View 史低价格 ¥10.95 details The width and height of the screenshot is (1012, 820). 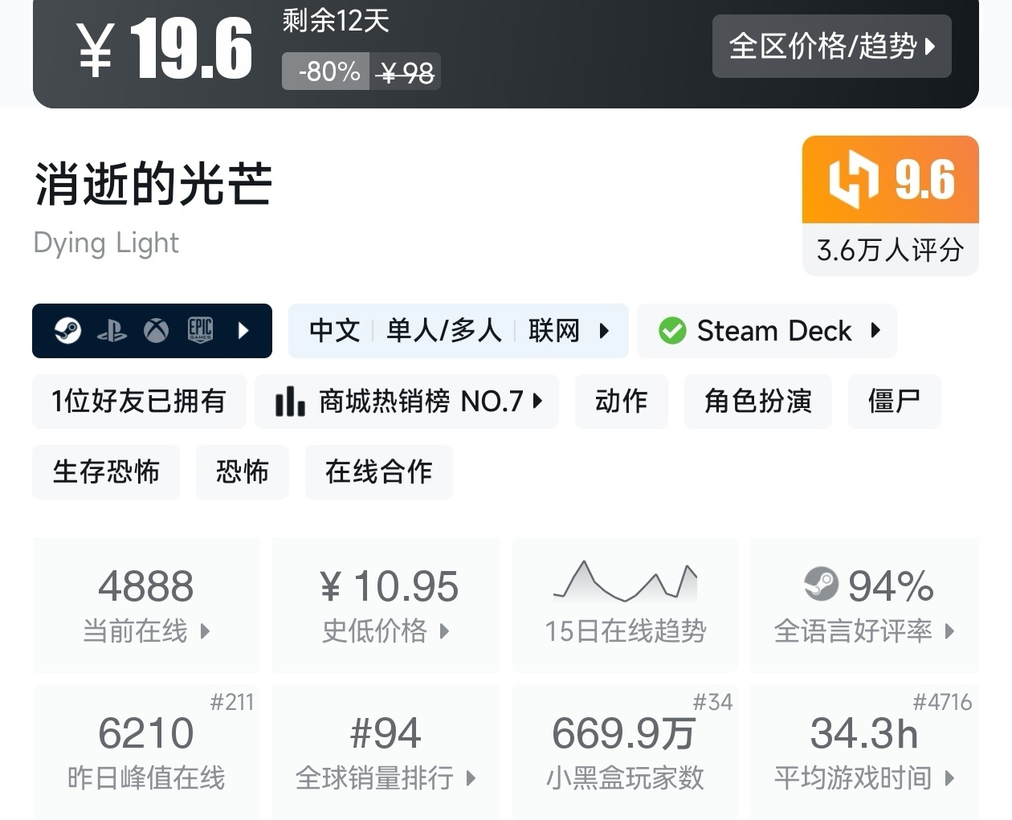[x=386, y=604]
